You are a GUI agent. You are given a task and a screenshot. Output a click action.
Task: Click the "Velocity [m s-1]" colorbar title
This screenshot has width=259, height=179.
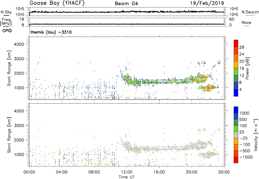(256, 135)
